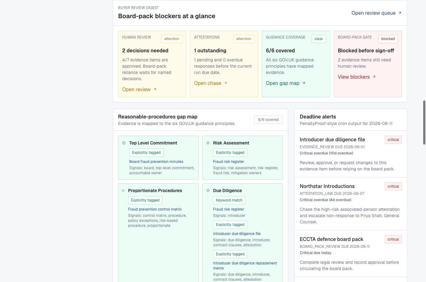The image size is (426, 282).
Task: Select Introducer due diligence file alert heading
Action: pyautogui.click(x=332, y=140)
